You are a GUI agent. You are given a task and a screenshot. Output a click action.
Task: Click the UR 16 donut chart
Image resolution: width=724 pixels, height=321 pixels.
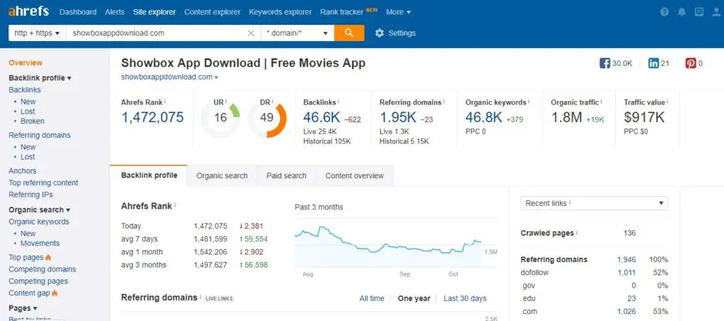(x=221, y=118)
